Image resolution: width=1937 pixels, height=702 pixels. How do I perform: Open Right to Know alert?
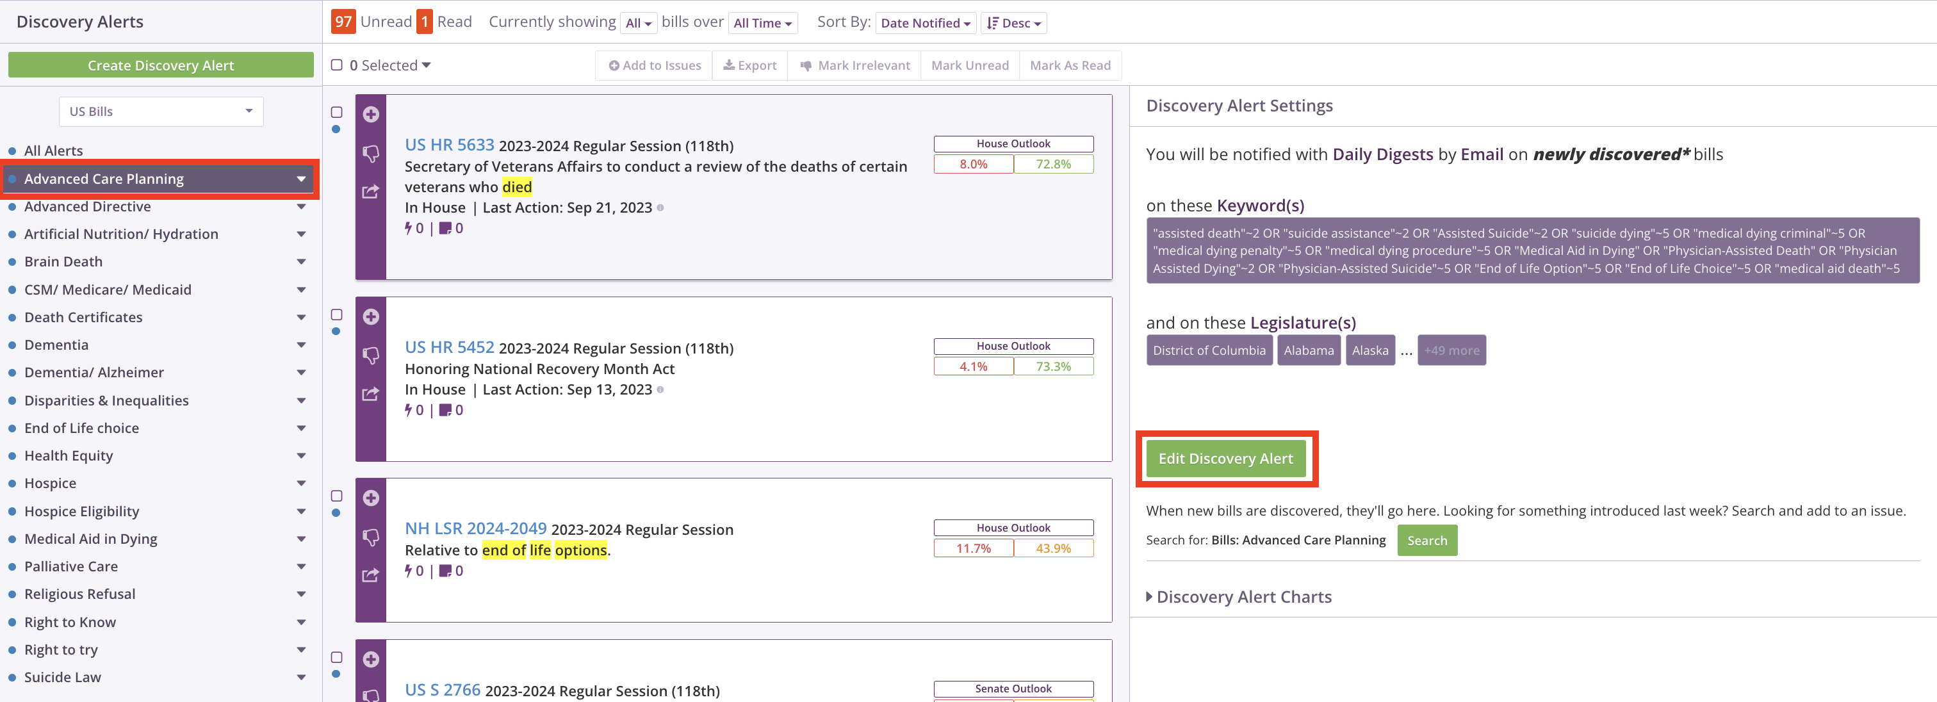point(70,623)
